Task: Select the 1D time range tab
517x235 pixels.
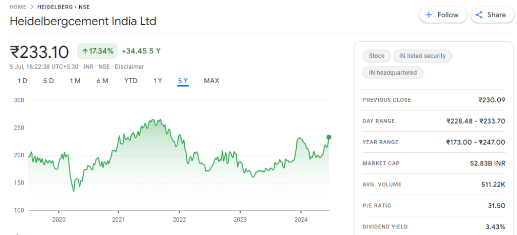Action: [x=22, y=81]
